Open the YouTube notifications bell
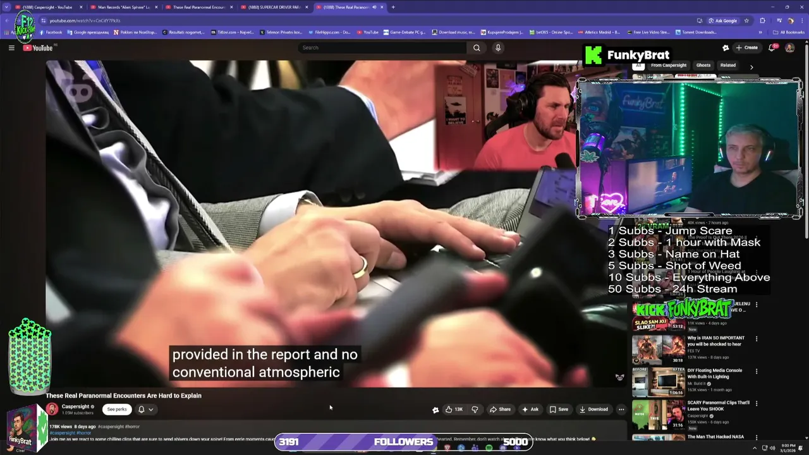This screenshot has height=455, width=809. [x=772, y=47]
